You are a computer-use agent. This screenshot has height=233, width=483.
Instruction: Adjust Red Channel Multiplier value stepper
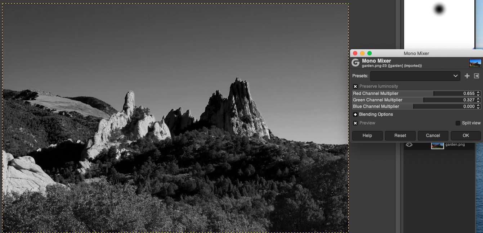[x=478, y=93]
